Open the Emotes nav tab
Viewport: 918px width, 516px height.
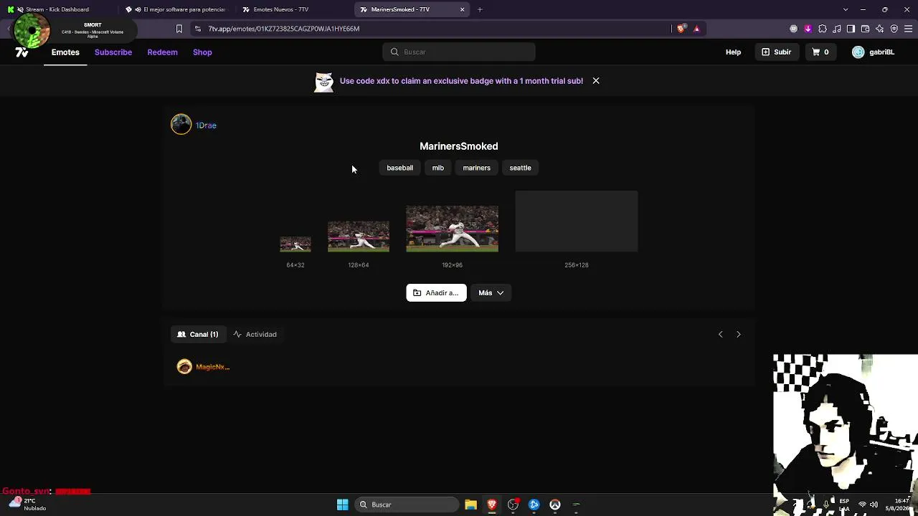tap(65, 52)
